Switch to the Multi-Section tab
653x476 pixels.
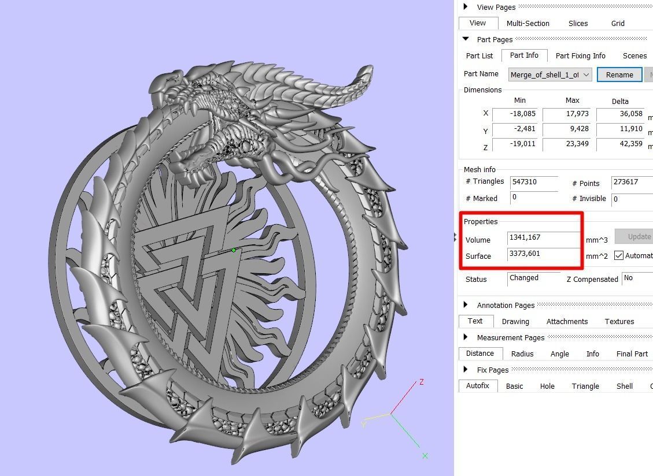pos(527,23)
